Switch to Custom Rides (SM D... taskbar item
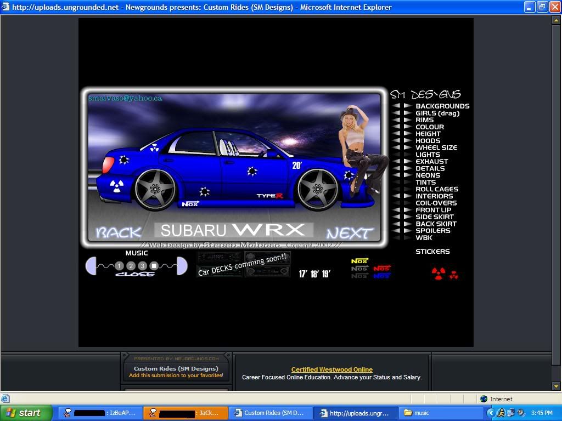This screenshot has height=421, width=562. tap(270, 413)
